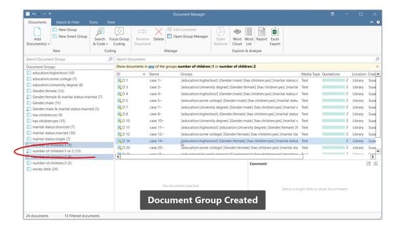The width and height of the screenshot is (419, 235).
Task: Click the undo icon in the title bar
Action: pyautogui.click(x=34, y=14)
